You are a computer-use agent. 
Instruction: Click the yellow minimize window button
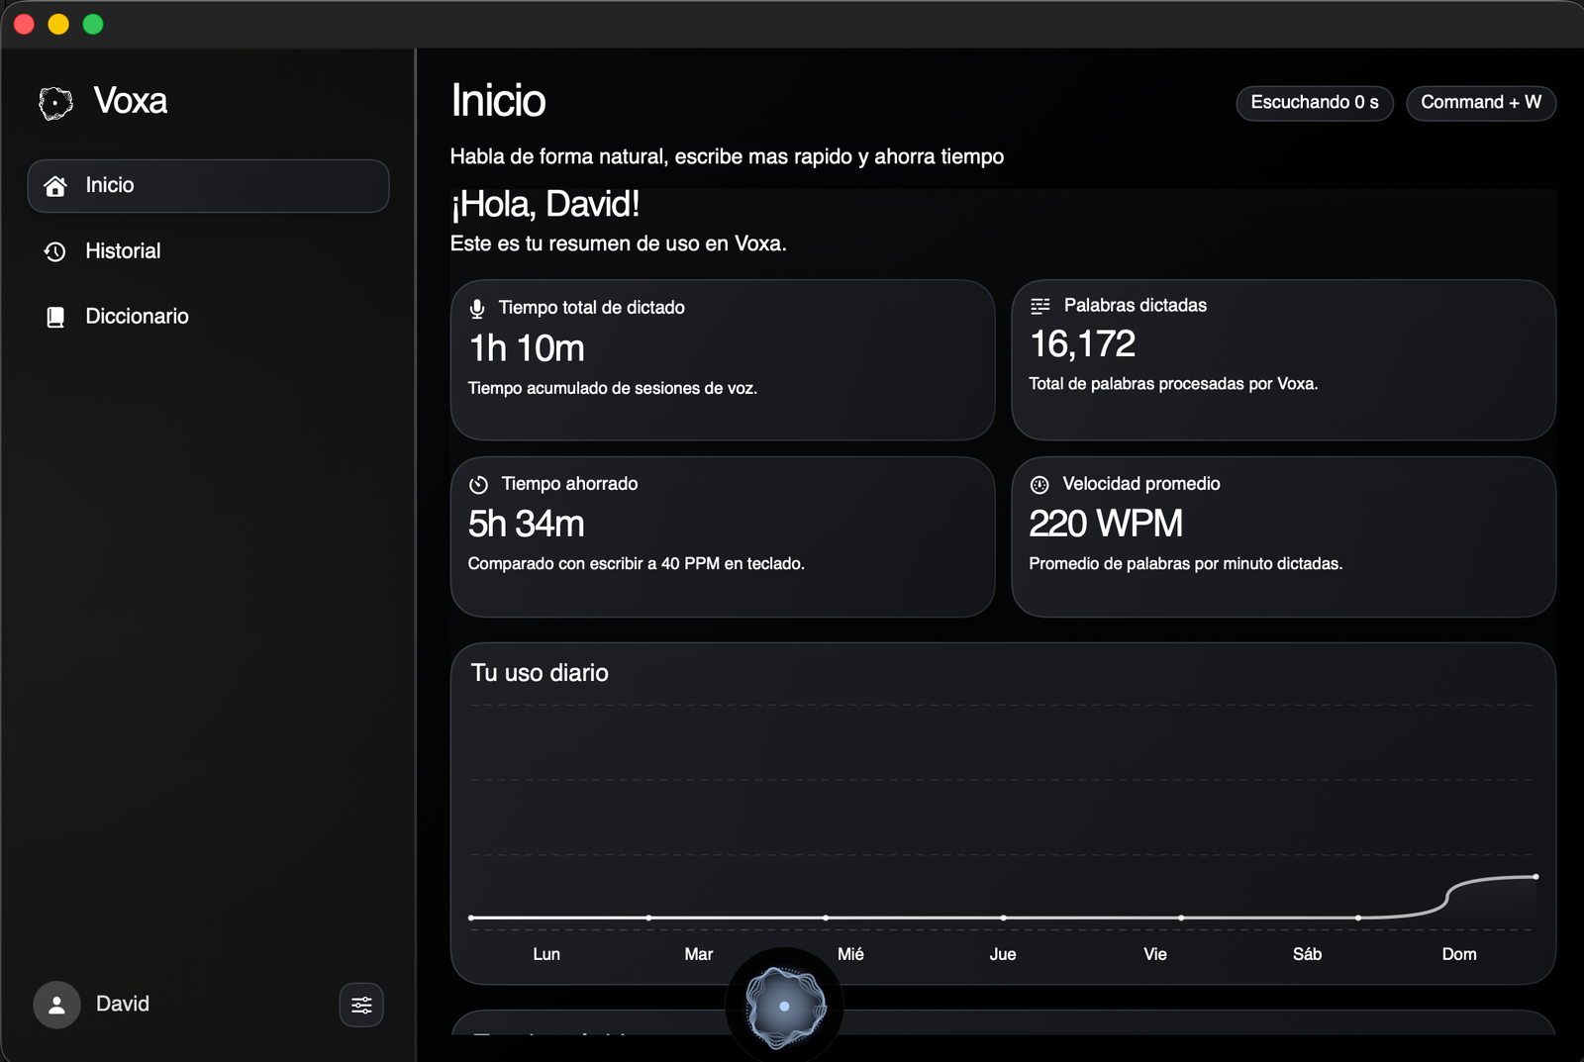[x=58, y=24]
